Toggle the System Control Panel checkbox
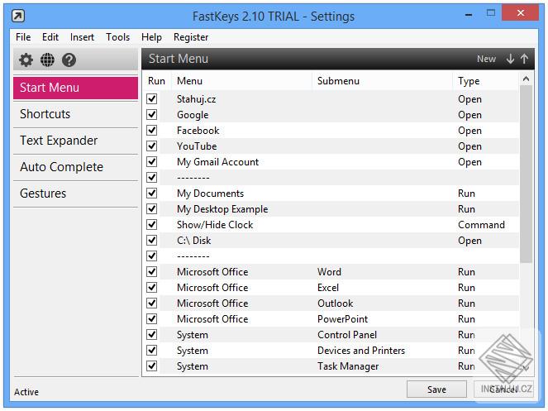 pos(152,335)
